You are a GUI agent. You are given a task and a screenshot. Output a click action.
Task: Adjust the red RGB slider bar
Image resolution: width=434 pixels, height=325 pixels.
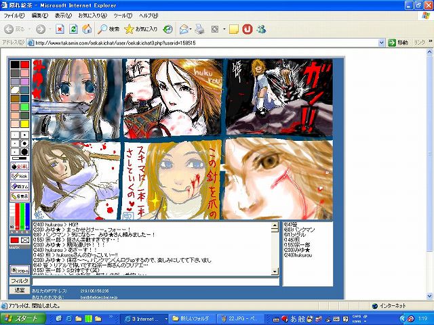pos(17,217)
